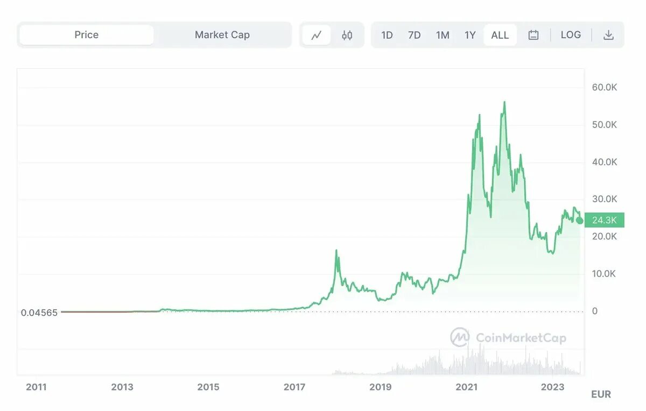This screenshot has width=646, height=411.
Task: Select the Market Cap tab
Action: tap(222, 35)
